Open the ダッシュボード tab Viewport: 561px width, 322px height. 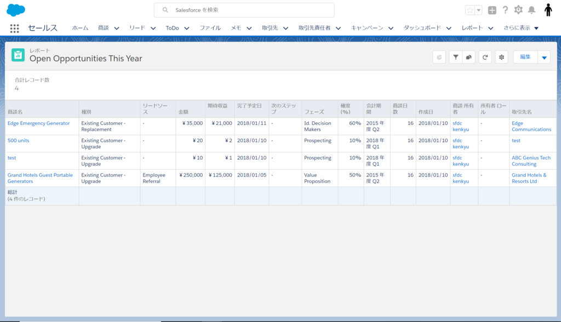coord(422,28)
